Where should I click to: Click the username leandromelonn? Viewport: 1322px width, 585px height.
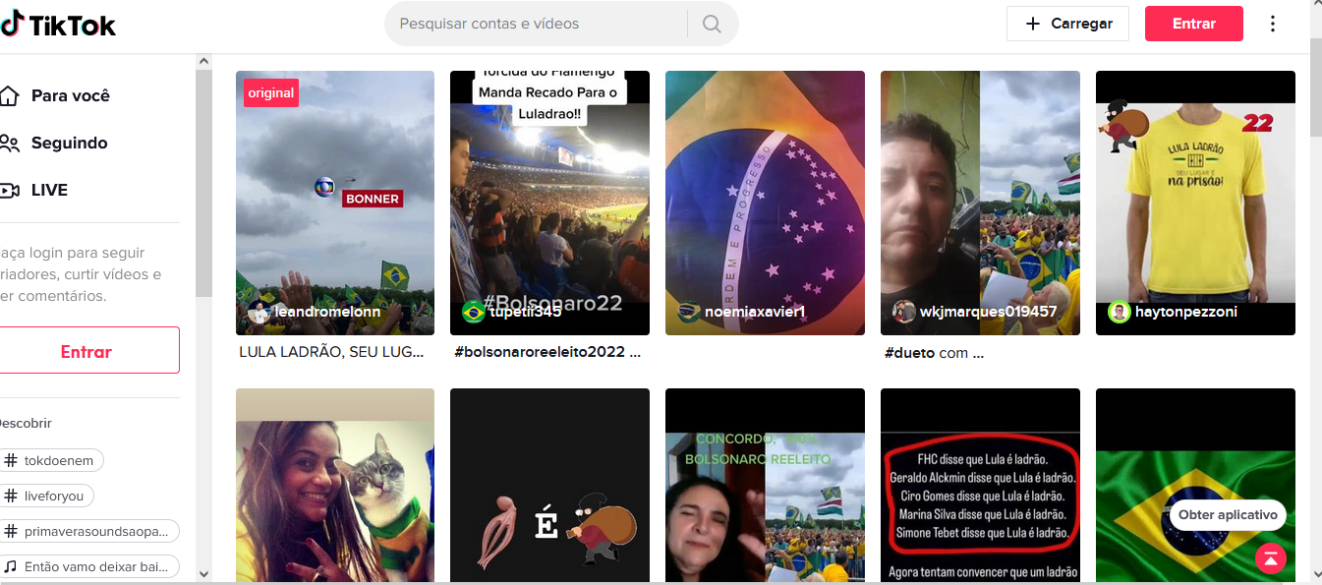pos(327,312)
